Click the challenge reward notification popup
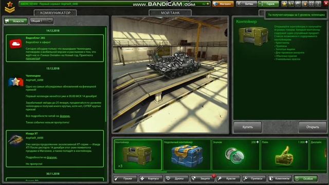This screenshot has width=329, height=185. tap(296, 15)
